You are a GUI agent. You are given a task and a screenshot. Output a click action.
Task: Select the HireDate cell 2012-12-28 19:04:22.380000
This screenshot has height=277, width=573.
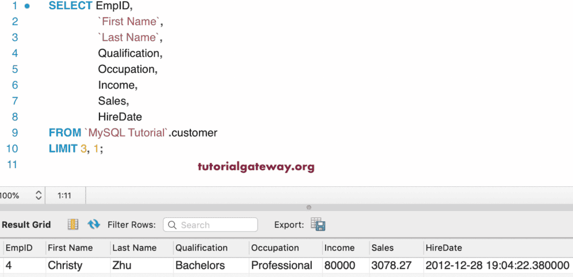pyautogui.click(x=498, y=266)
